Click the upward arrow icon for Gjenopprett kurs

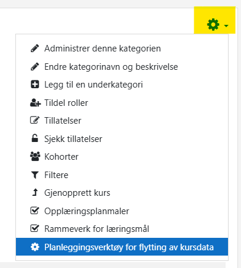(x=35, y=192)
